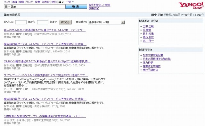The width and height of the screenshot is (205, 126).
Task: Go to the Yahoo! Japan logo homepage
Action: pos(191,5)
